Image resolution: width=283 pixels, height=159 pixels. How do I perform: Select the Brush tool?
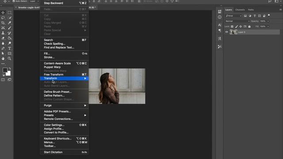[9, 28]
